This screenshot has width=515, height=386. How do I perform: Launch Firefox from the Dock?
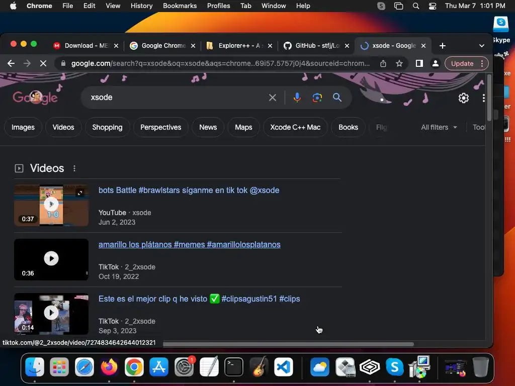(109, 366)
